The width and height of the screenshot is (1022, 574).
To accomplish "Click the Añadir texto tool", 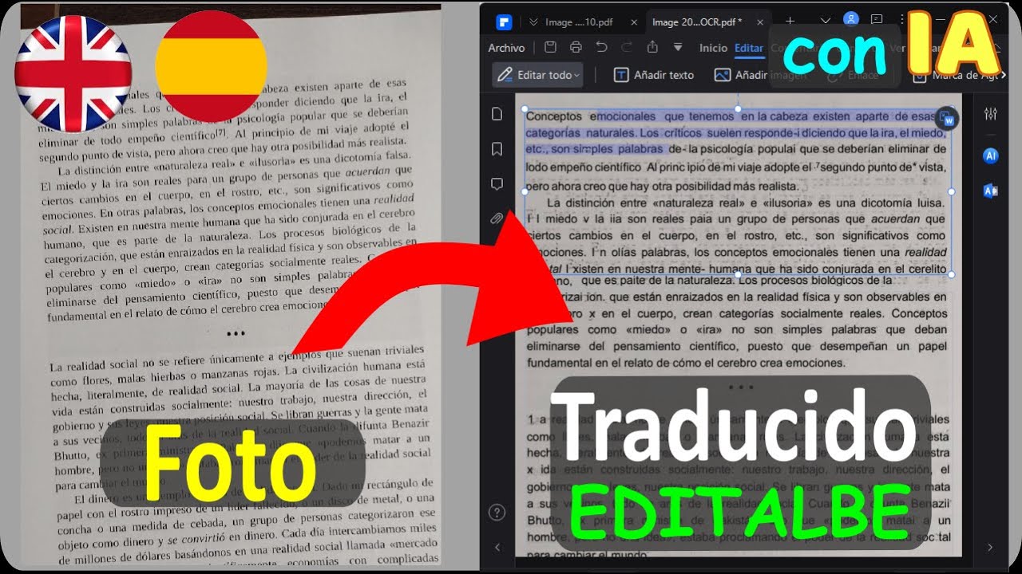I will coord(653,75).
